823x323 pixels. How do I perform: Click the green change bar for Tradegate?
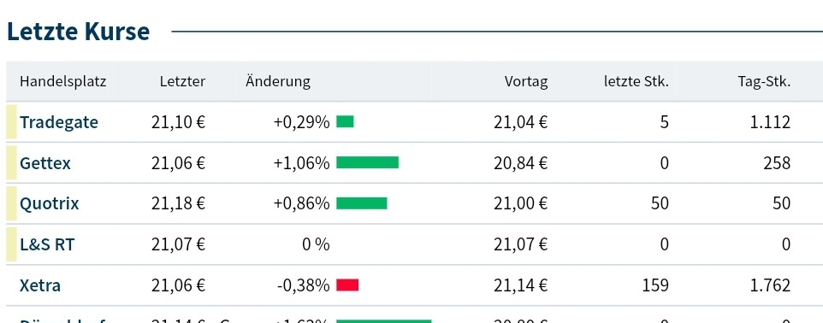pyautogui.click(x=345, y=121)
